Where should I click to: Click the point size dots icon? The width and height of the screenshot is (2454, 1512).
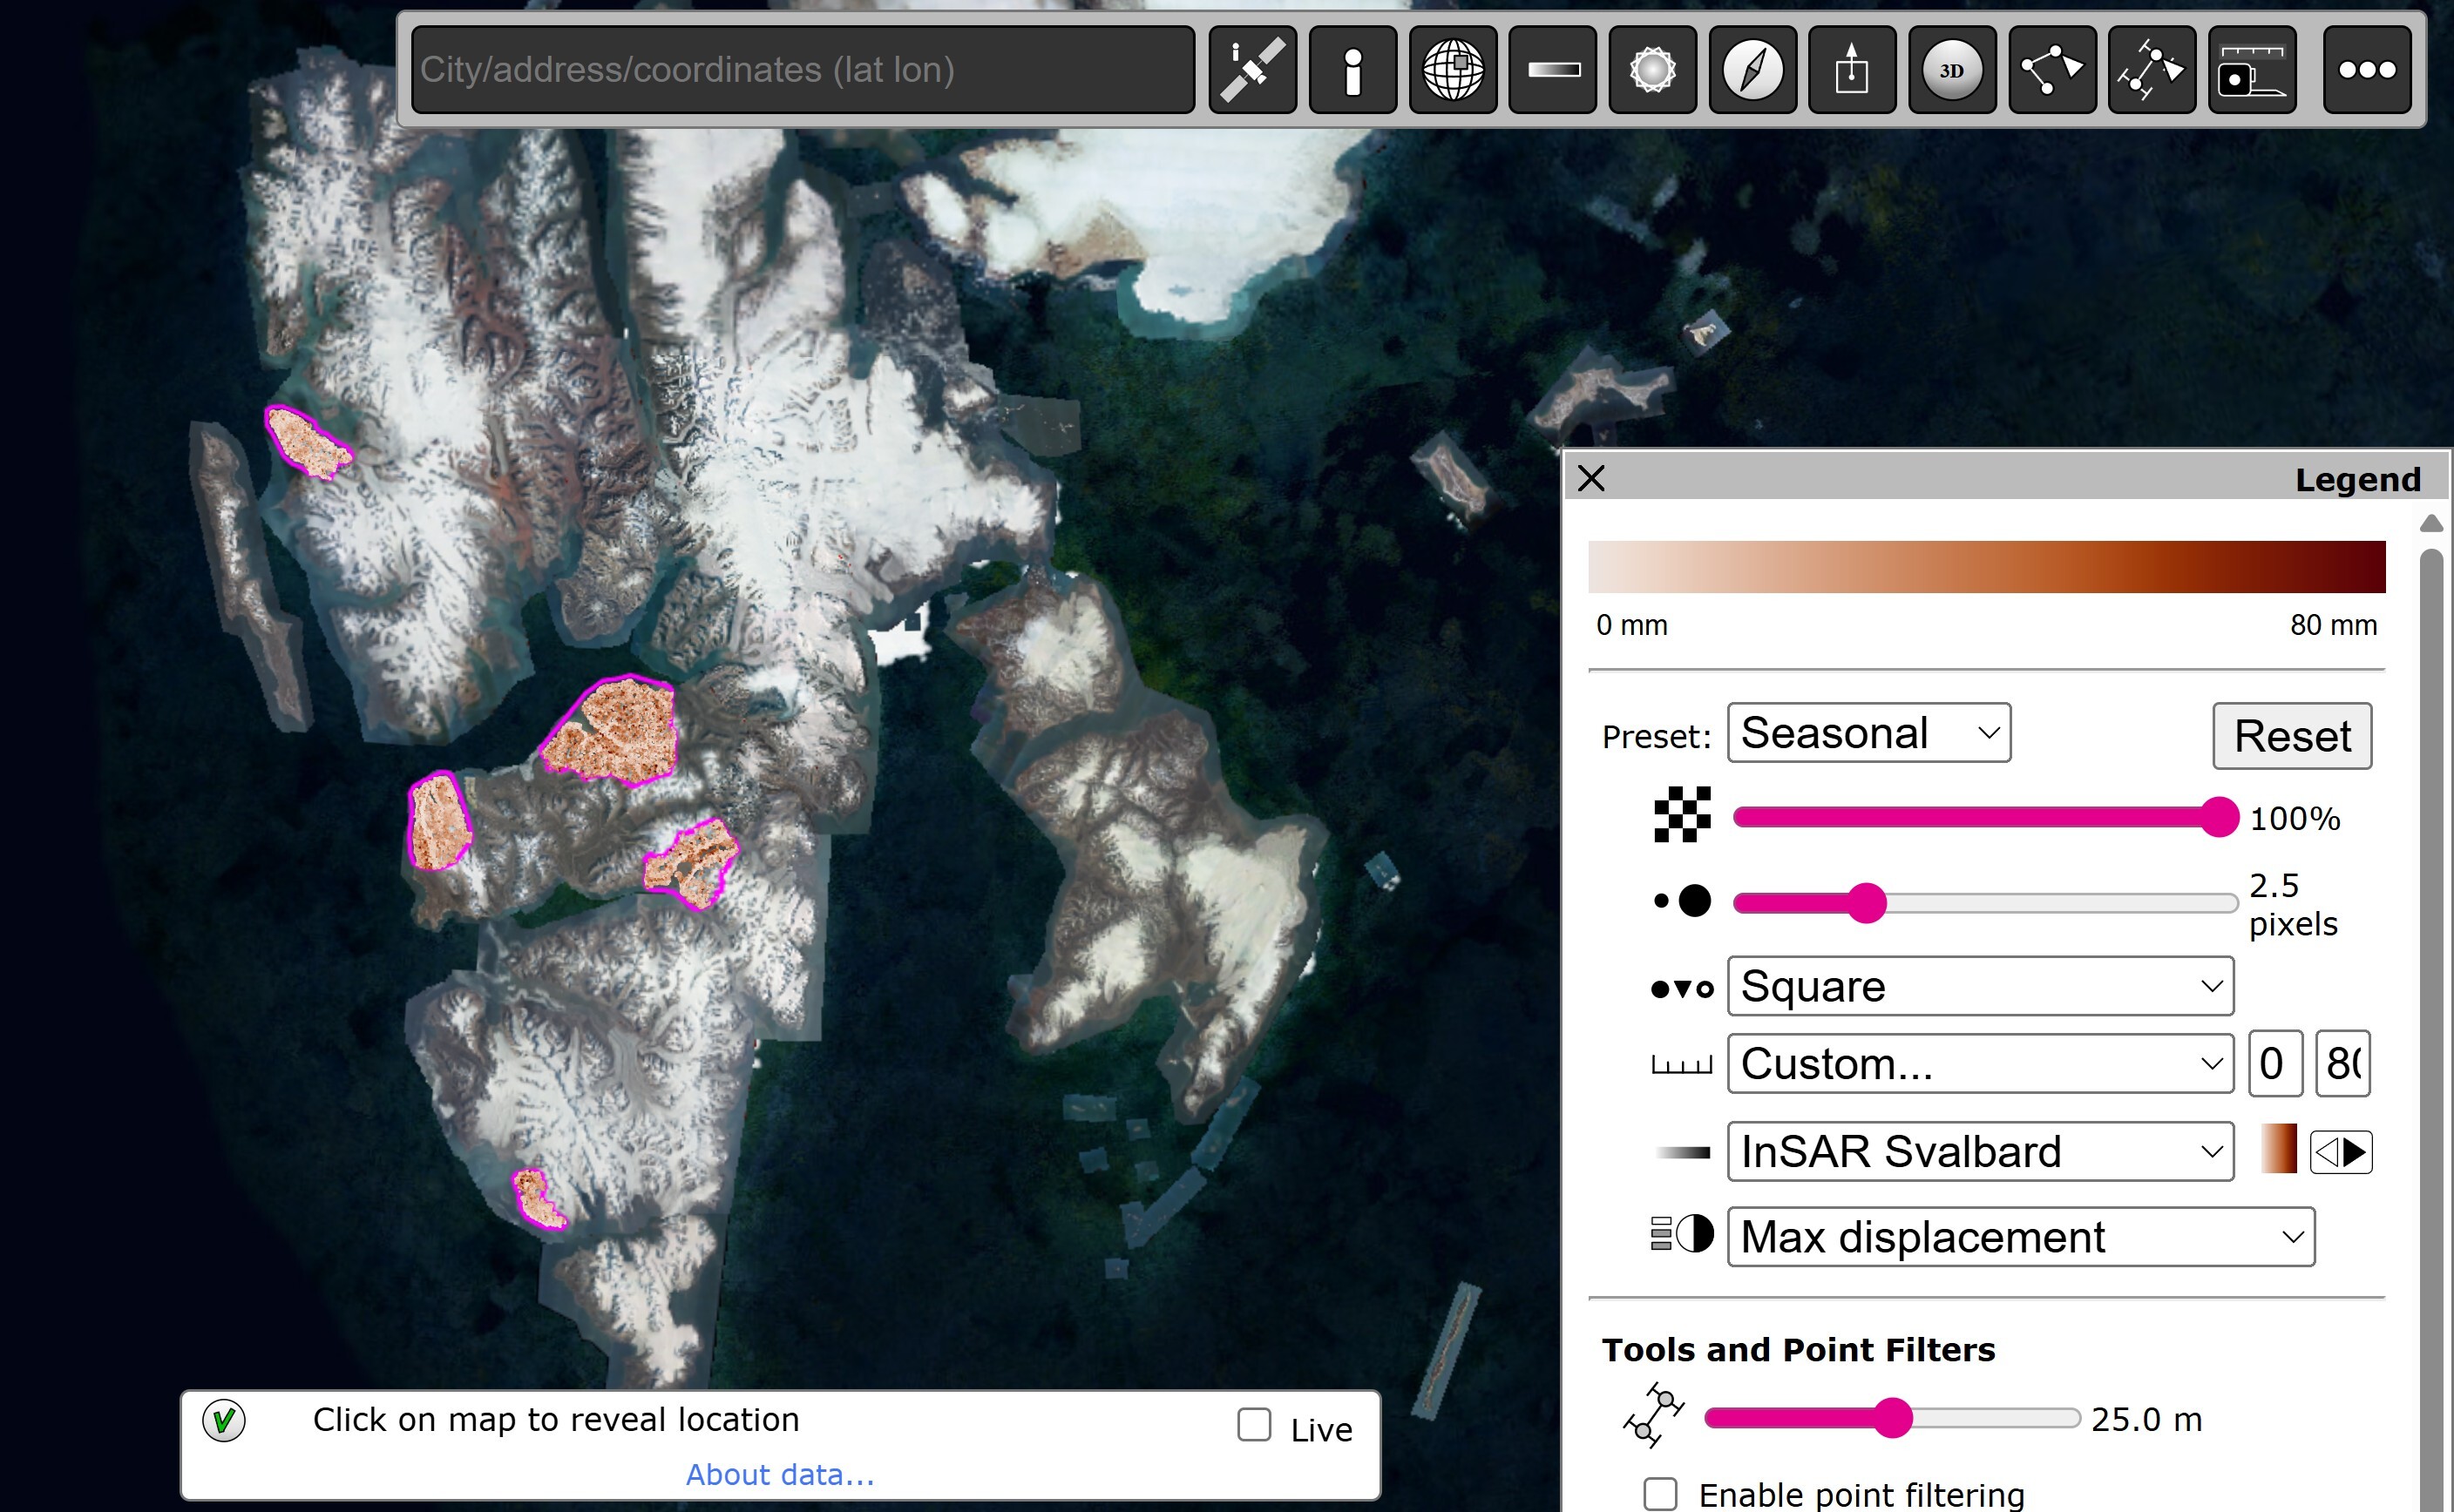[x=1682, y=901]
